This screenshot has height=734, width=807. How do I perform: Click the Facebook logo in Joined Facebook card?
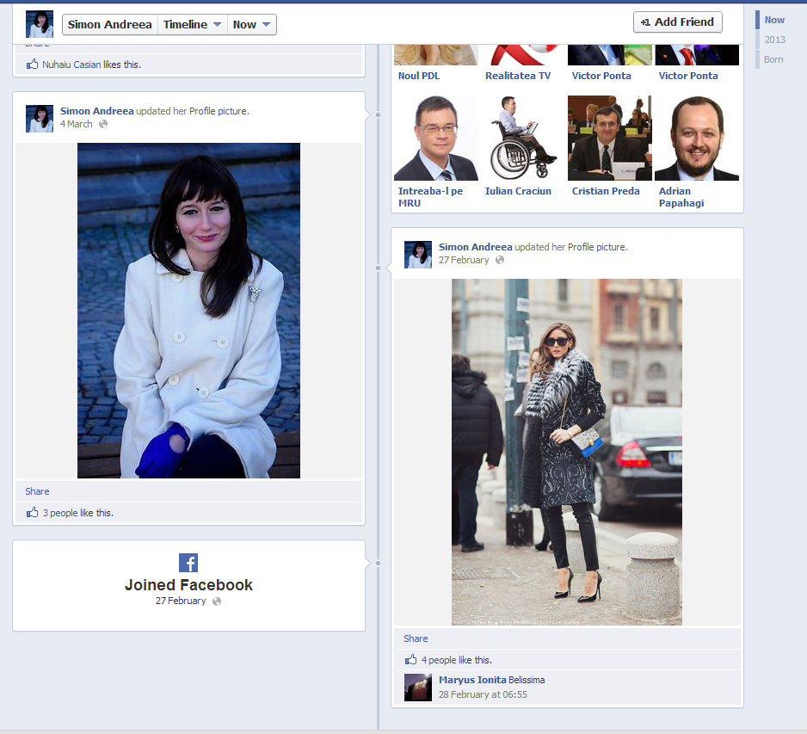tap(188, 563)
